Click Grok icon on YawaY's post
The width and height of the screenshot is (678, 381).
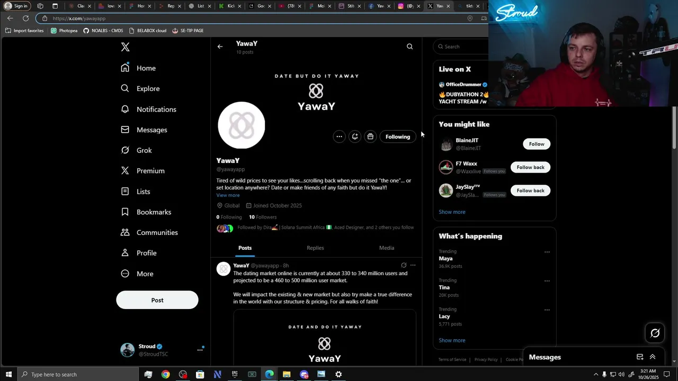point(404,265)
